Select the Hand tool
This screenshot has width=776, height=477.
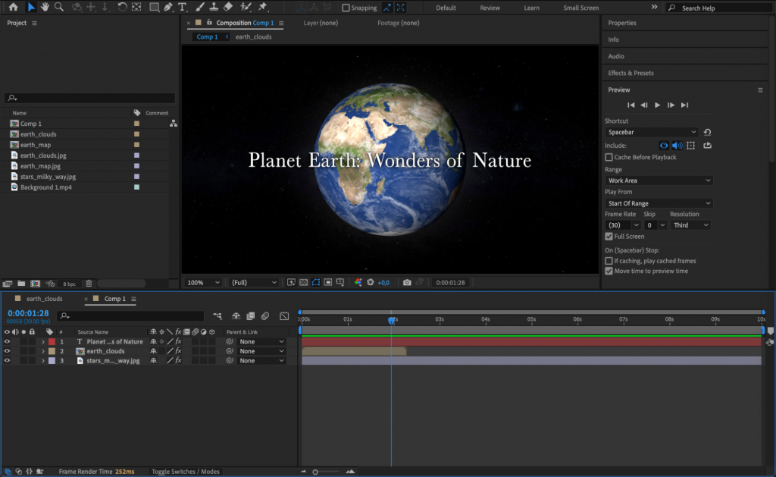click(x=45, y=7)
